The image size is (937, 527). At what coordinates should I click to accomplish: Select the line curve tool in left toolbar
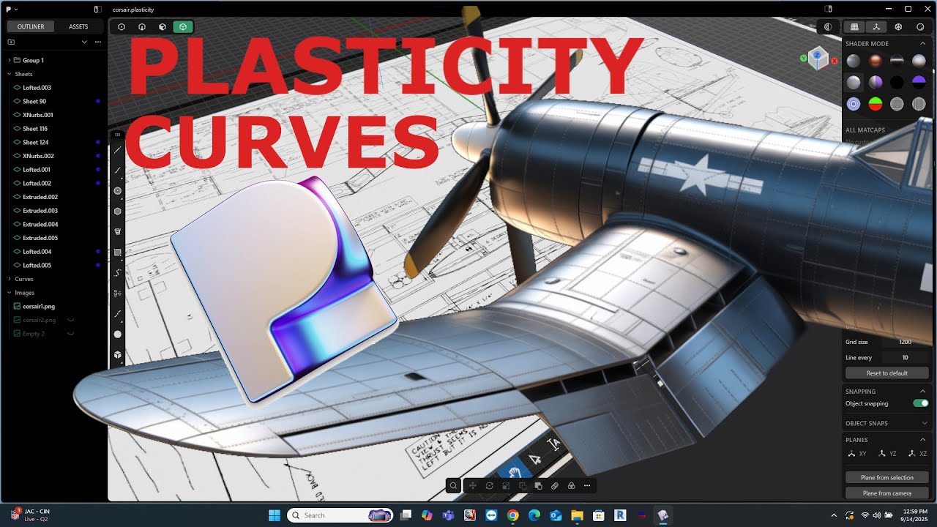click(118, 149)
